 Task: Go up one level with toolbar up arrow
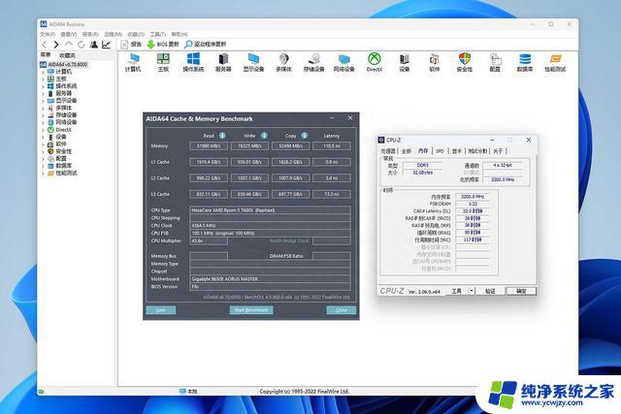click(x=69, y=45)
